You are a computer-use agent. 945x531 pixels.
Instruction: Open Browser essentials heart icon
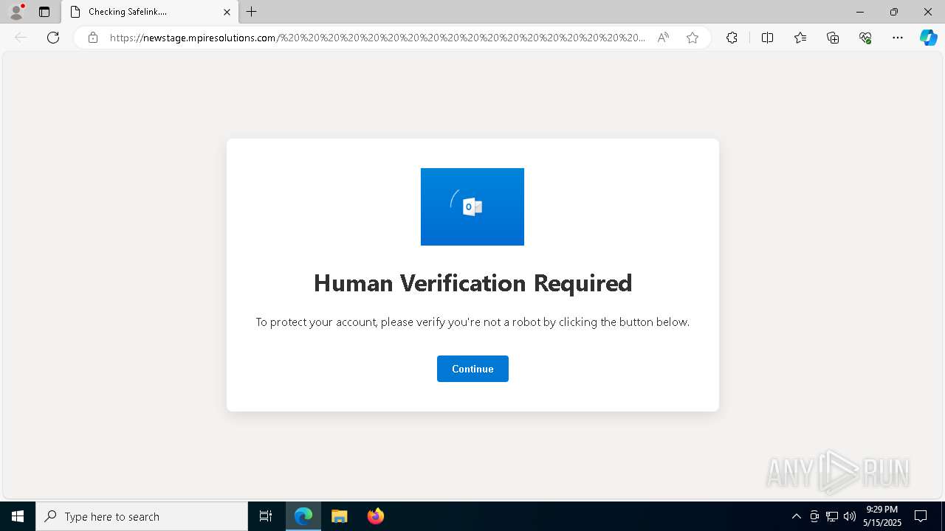click(x=865, y=38)
